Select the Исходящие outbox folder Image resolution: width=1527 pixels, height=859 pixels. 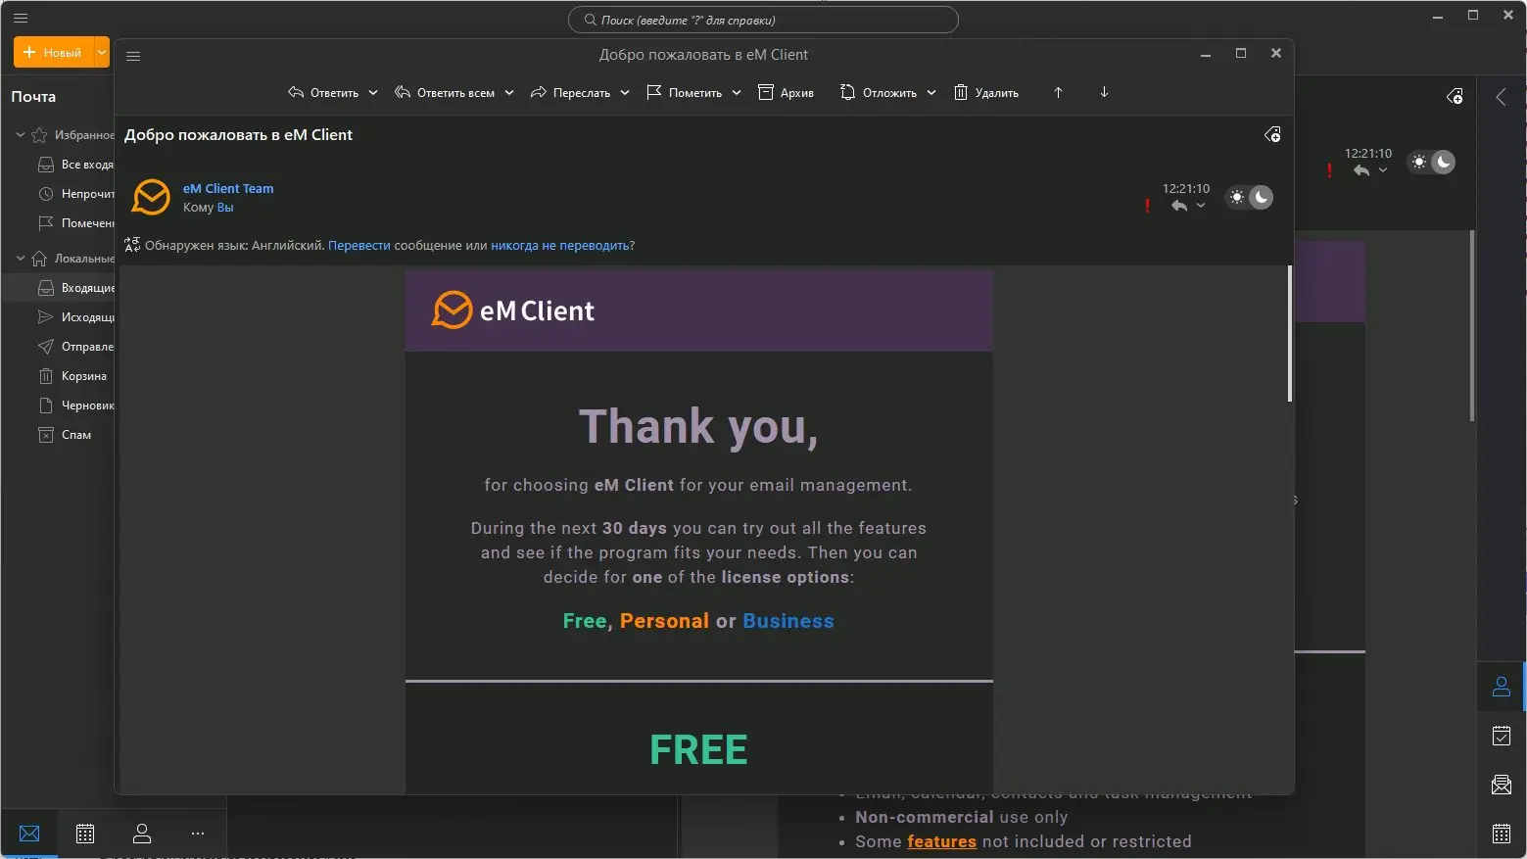tap(74, 317)
